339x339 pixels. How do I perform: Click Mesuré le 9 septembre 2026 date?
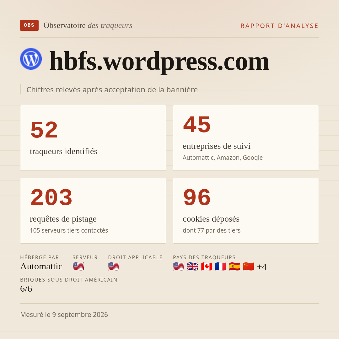64,315
